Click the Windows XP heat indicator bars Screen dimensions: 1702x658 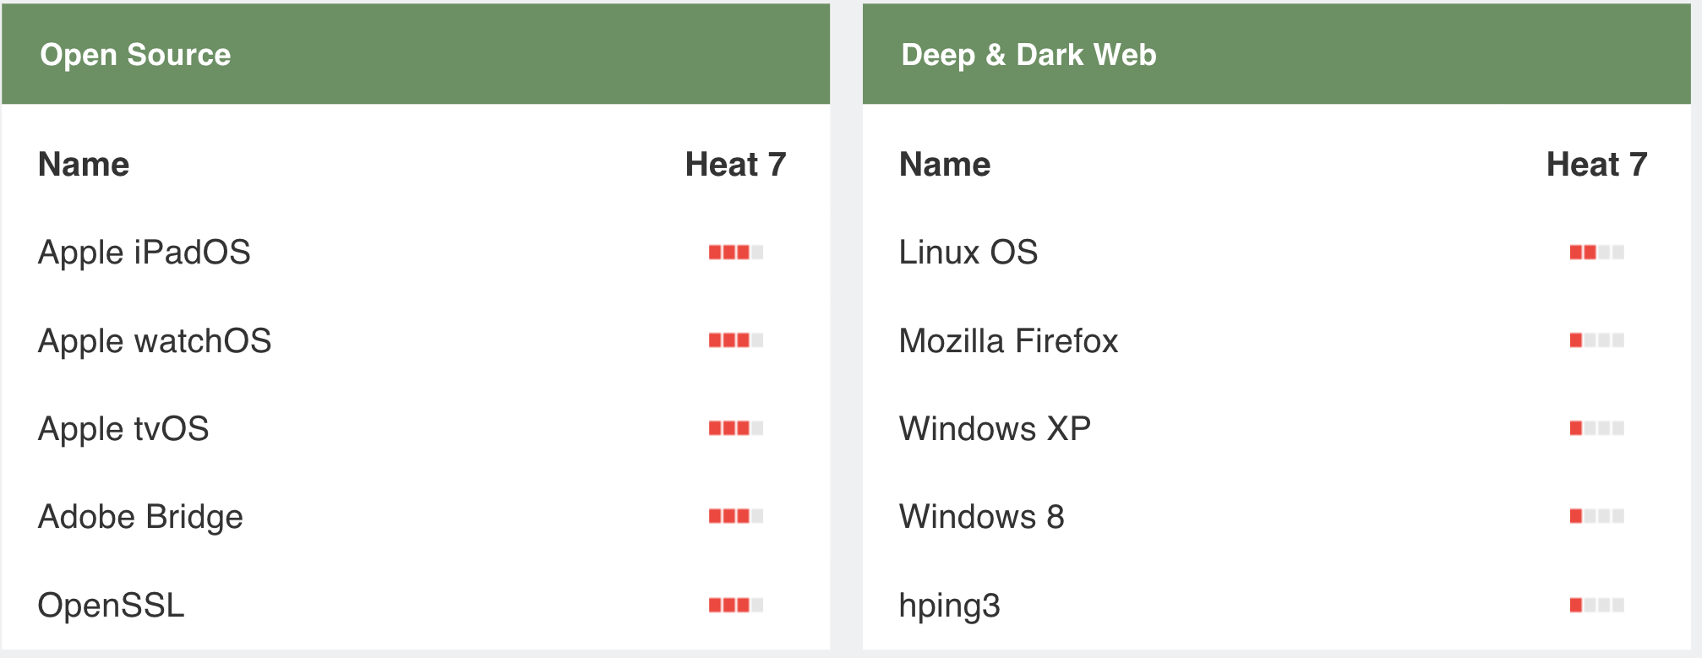click(1596, 428)
